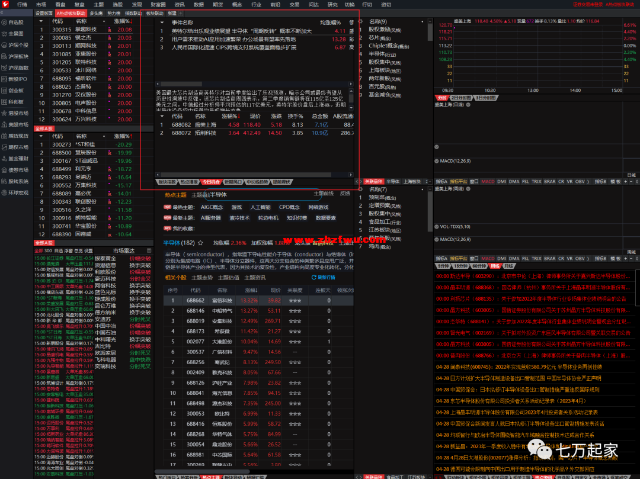
Task: Click the red app logo at top-left
Action: (5, 5)
